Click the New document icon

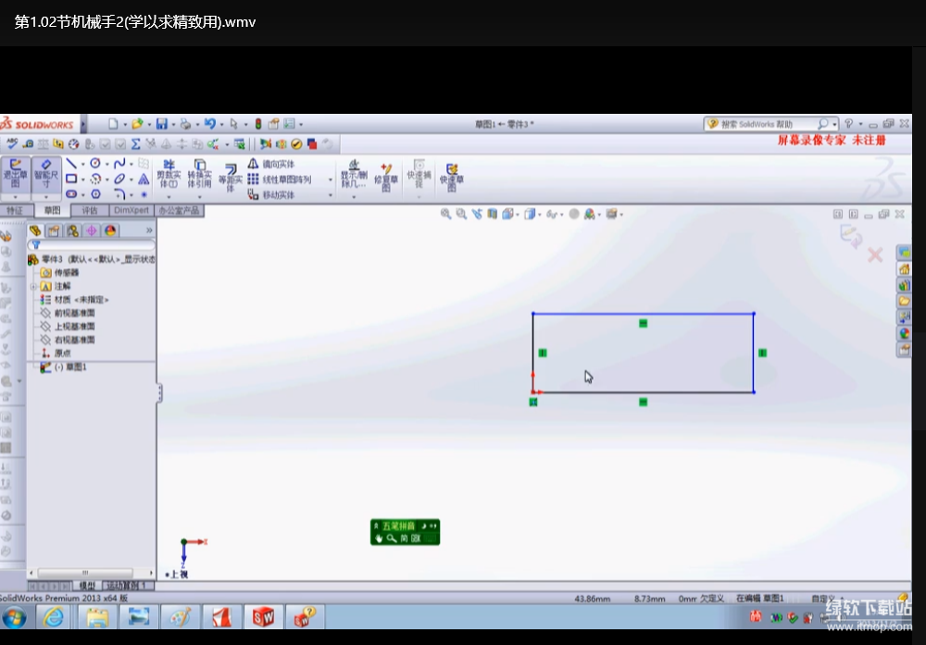point(113,124)
